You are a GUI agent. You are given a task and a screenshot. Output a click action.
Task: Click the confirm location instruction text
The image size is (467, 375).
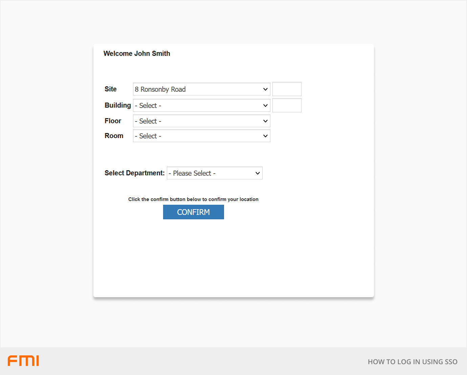point(193,199)
